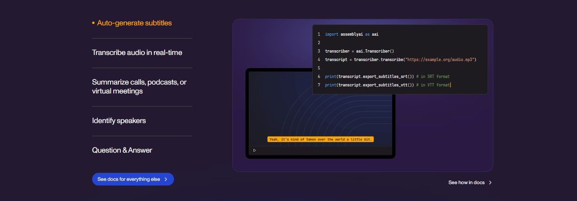This screenshot has height=201, width=577.
Task: Switch to Transcribe audio in real-time
Action: [x=137, y=53]
